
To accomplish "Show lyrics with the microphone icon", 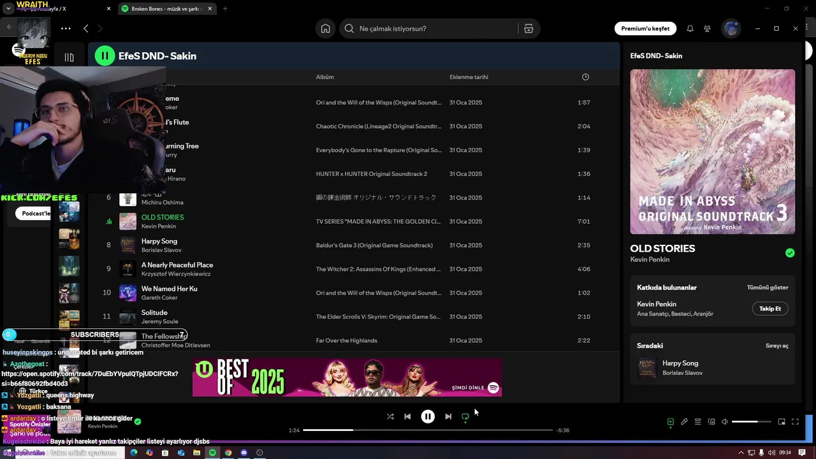I will click(684, 422).
